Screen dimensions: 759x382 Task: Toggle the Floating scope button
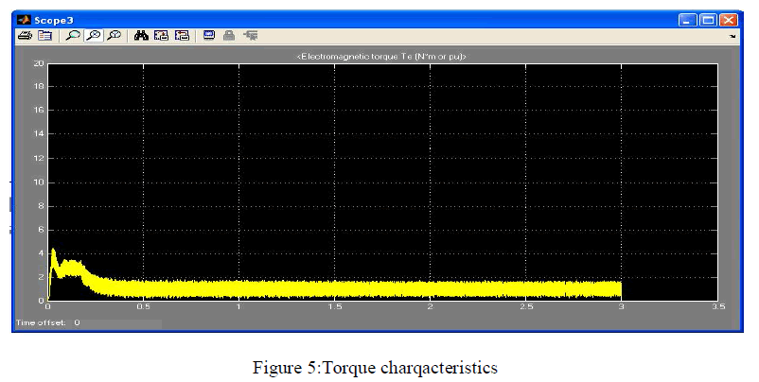pyautogui.click(x=209, y=36)
